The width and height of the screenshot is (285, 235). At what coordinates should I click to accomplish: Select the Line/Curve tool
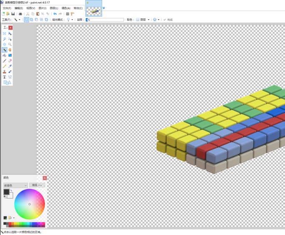[x=10, y=77]
